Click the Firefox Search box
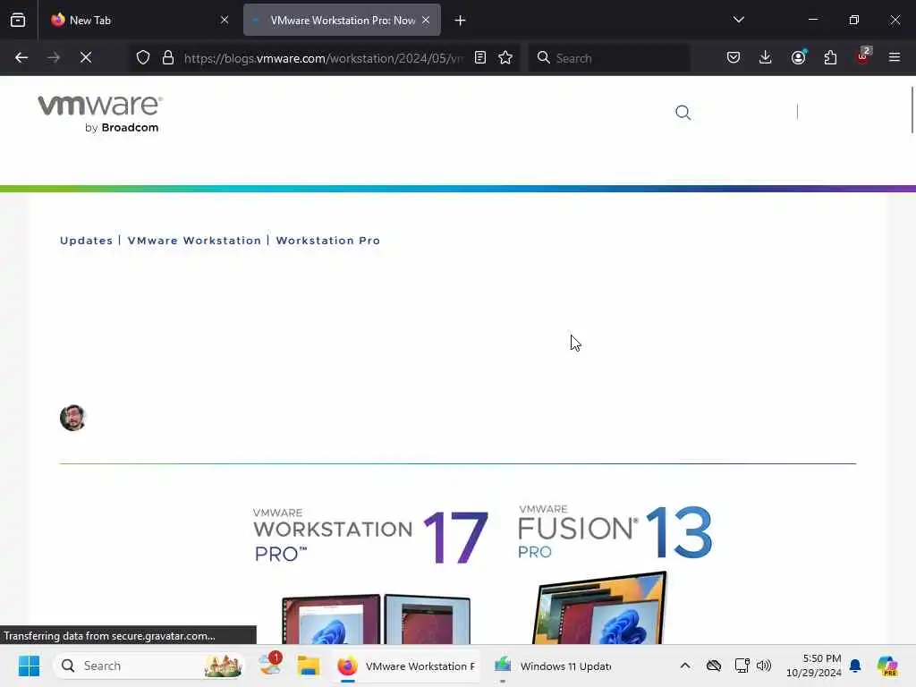916x687 pixels. click(x=610, y=58)
